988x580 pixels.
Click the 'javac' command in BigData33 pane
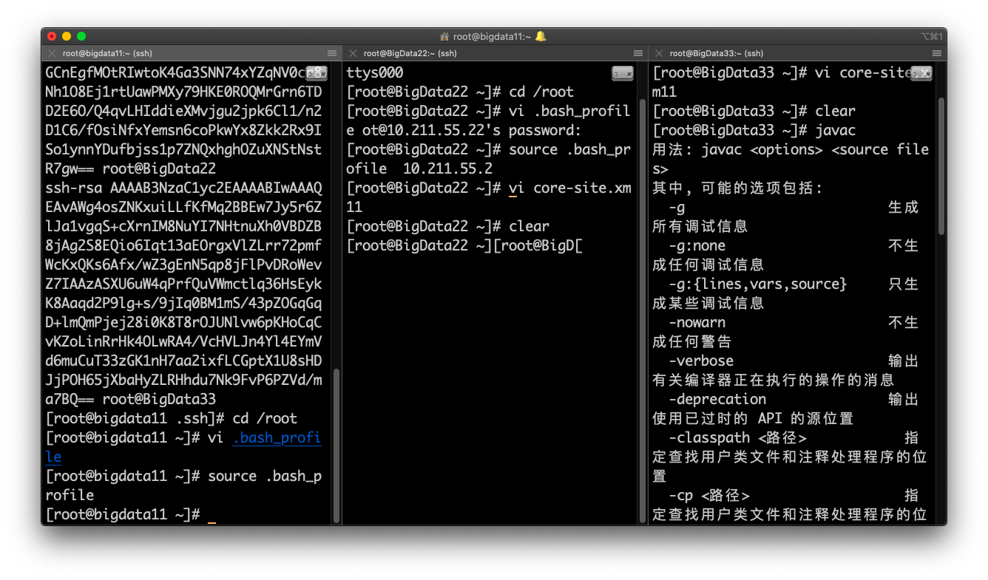[x=835, y=130]
